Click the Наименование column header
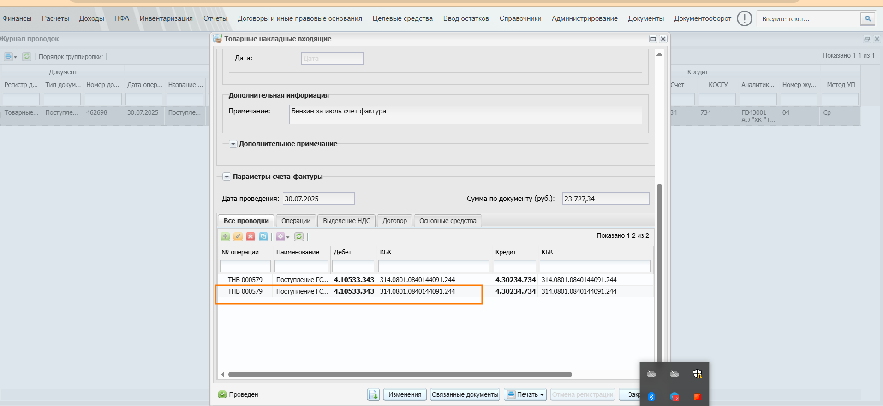The image size is (883, 406). pyautogui.click(x=301, y=252)
